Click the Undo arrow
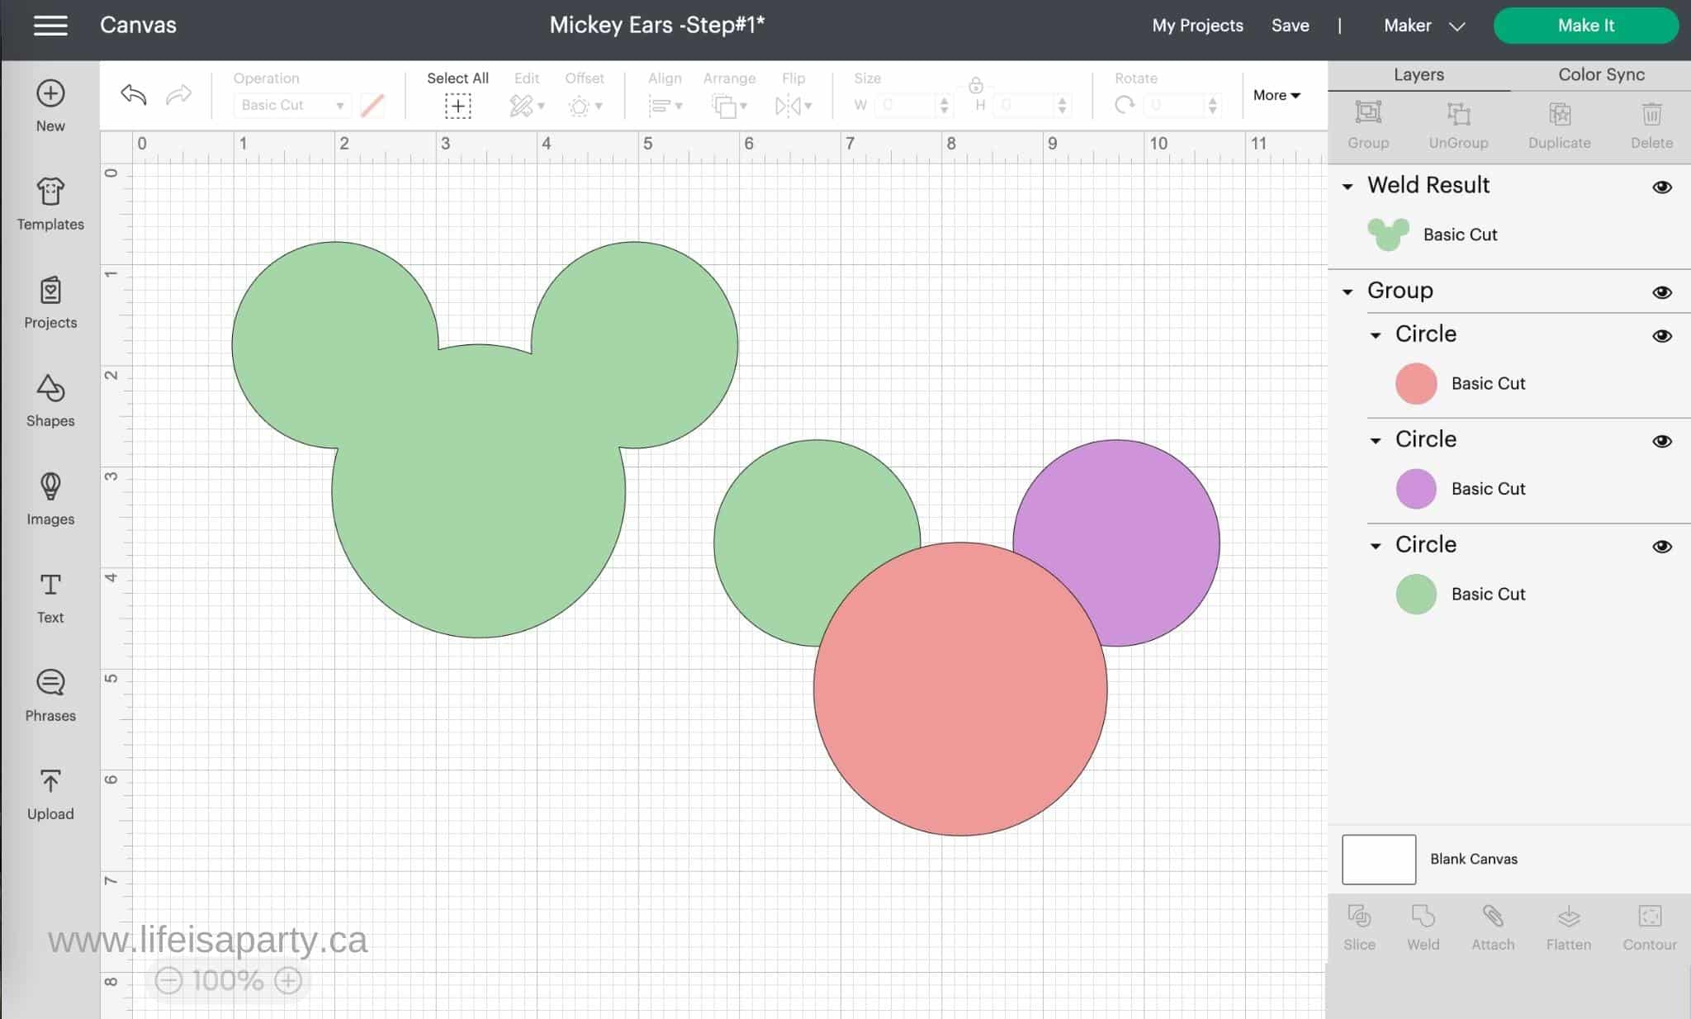 tap(133, 94)
